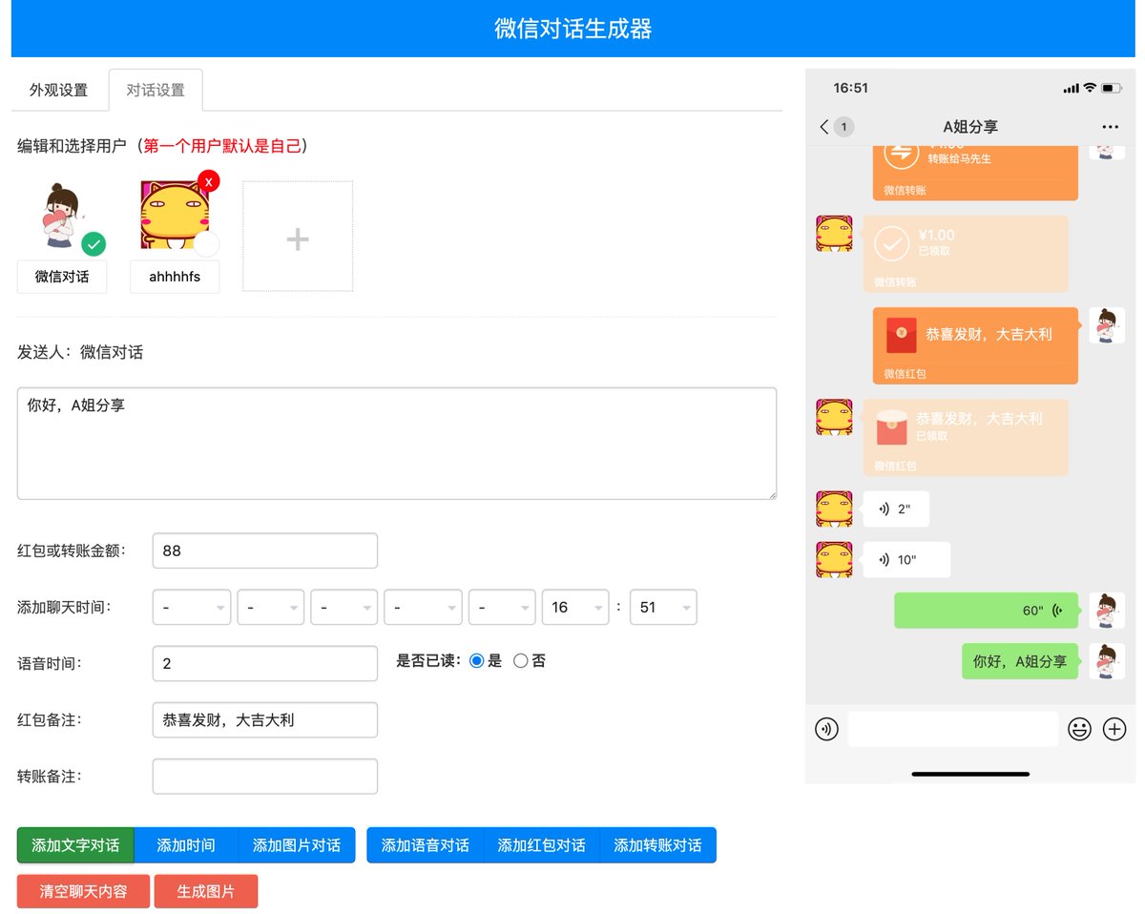Click the 添加转账对话 button
The image size is (1145, 914).
point(657,845)
